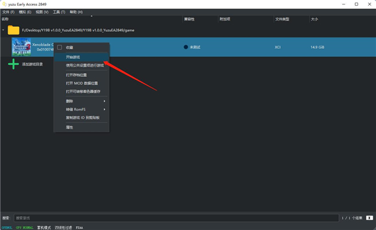
Task: Expand the 删除 (Remove) submenu arrow
Action: tap(104, 101)
